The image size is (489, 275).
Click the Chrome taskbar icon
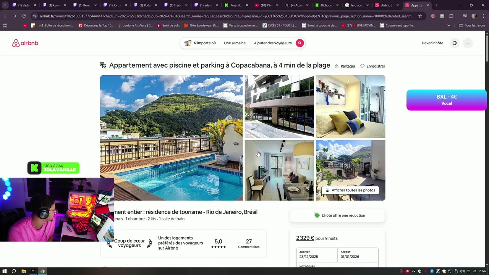pos(42,271)
